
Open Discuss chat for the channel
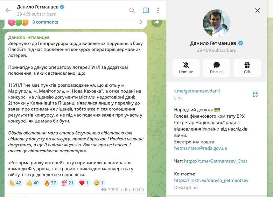click(216, 68)
